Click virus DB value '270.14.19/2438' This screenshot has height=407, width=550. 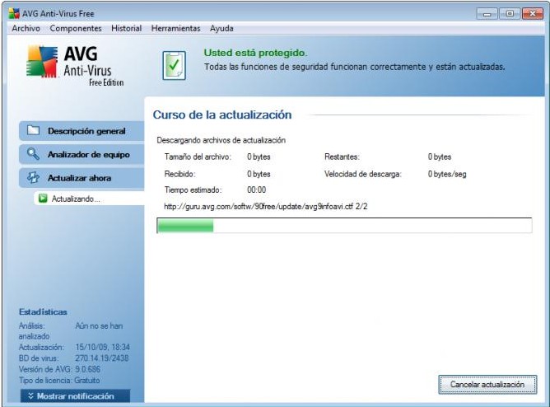102,358
